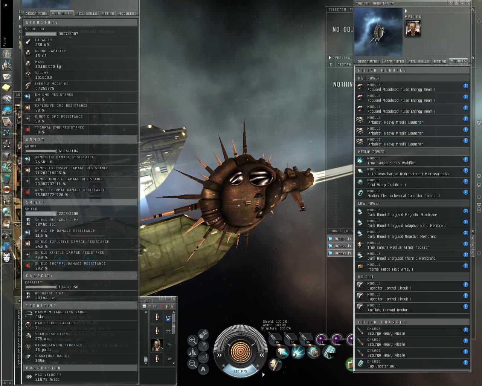Expand the sidebar with double arrow
Image resolution: width=482 pixels, height=386 pixels.
(x=6, y=5)
